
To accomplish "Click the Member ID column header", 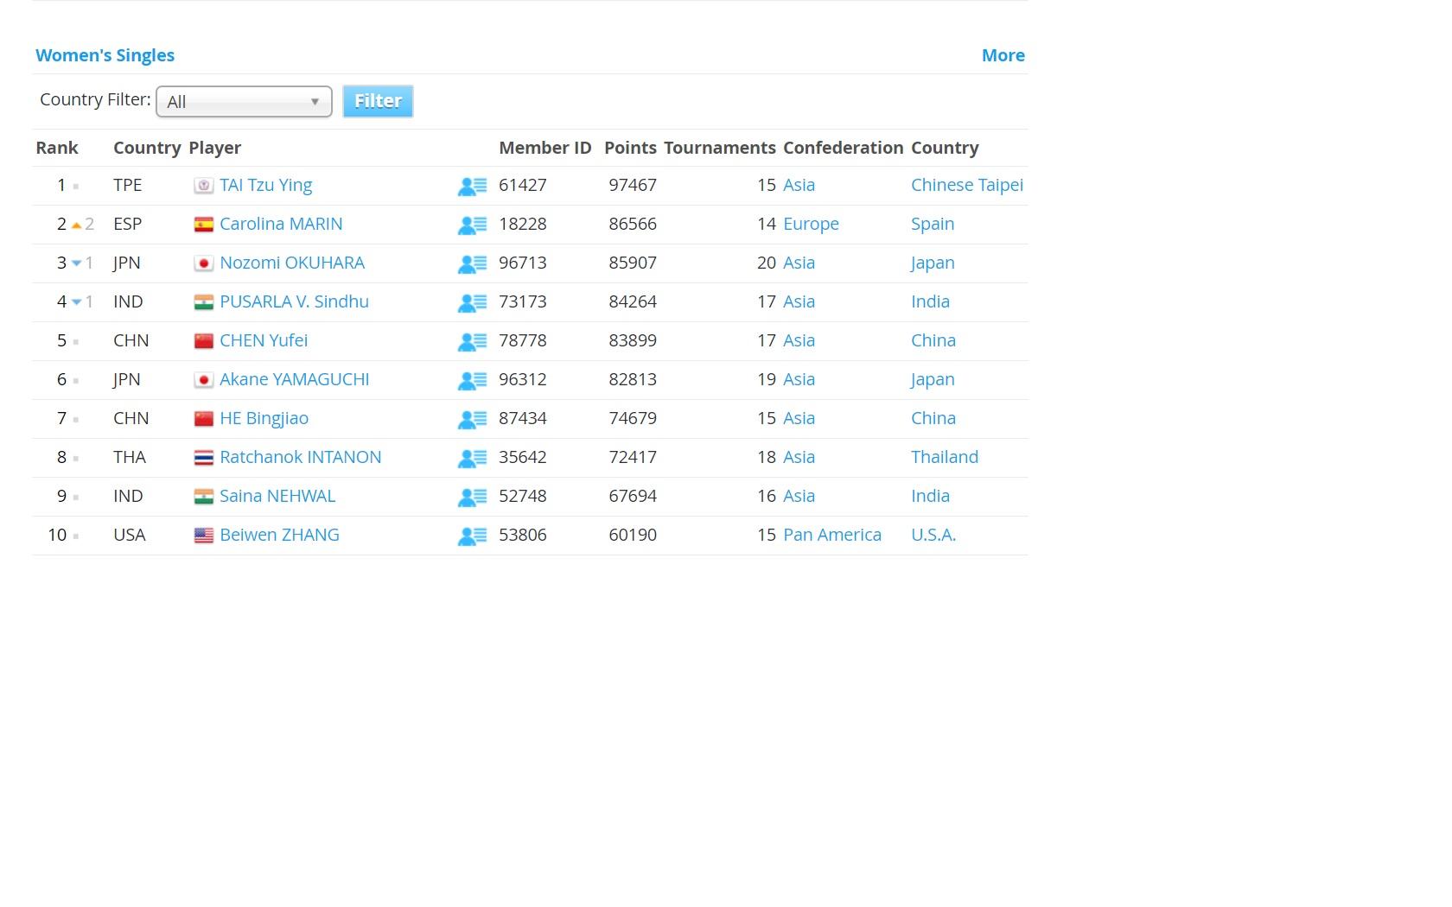I will (545, 148).
